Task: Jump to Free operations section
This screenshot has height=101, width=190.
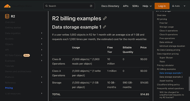Action: (167, 38)
